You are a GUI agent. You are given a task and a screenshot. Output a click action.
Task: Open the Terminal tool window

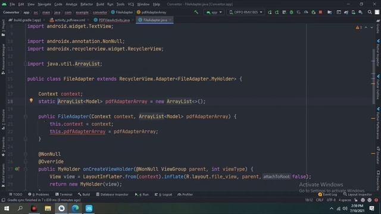pos(64,194)
